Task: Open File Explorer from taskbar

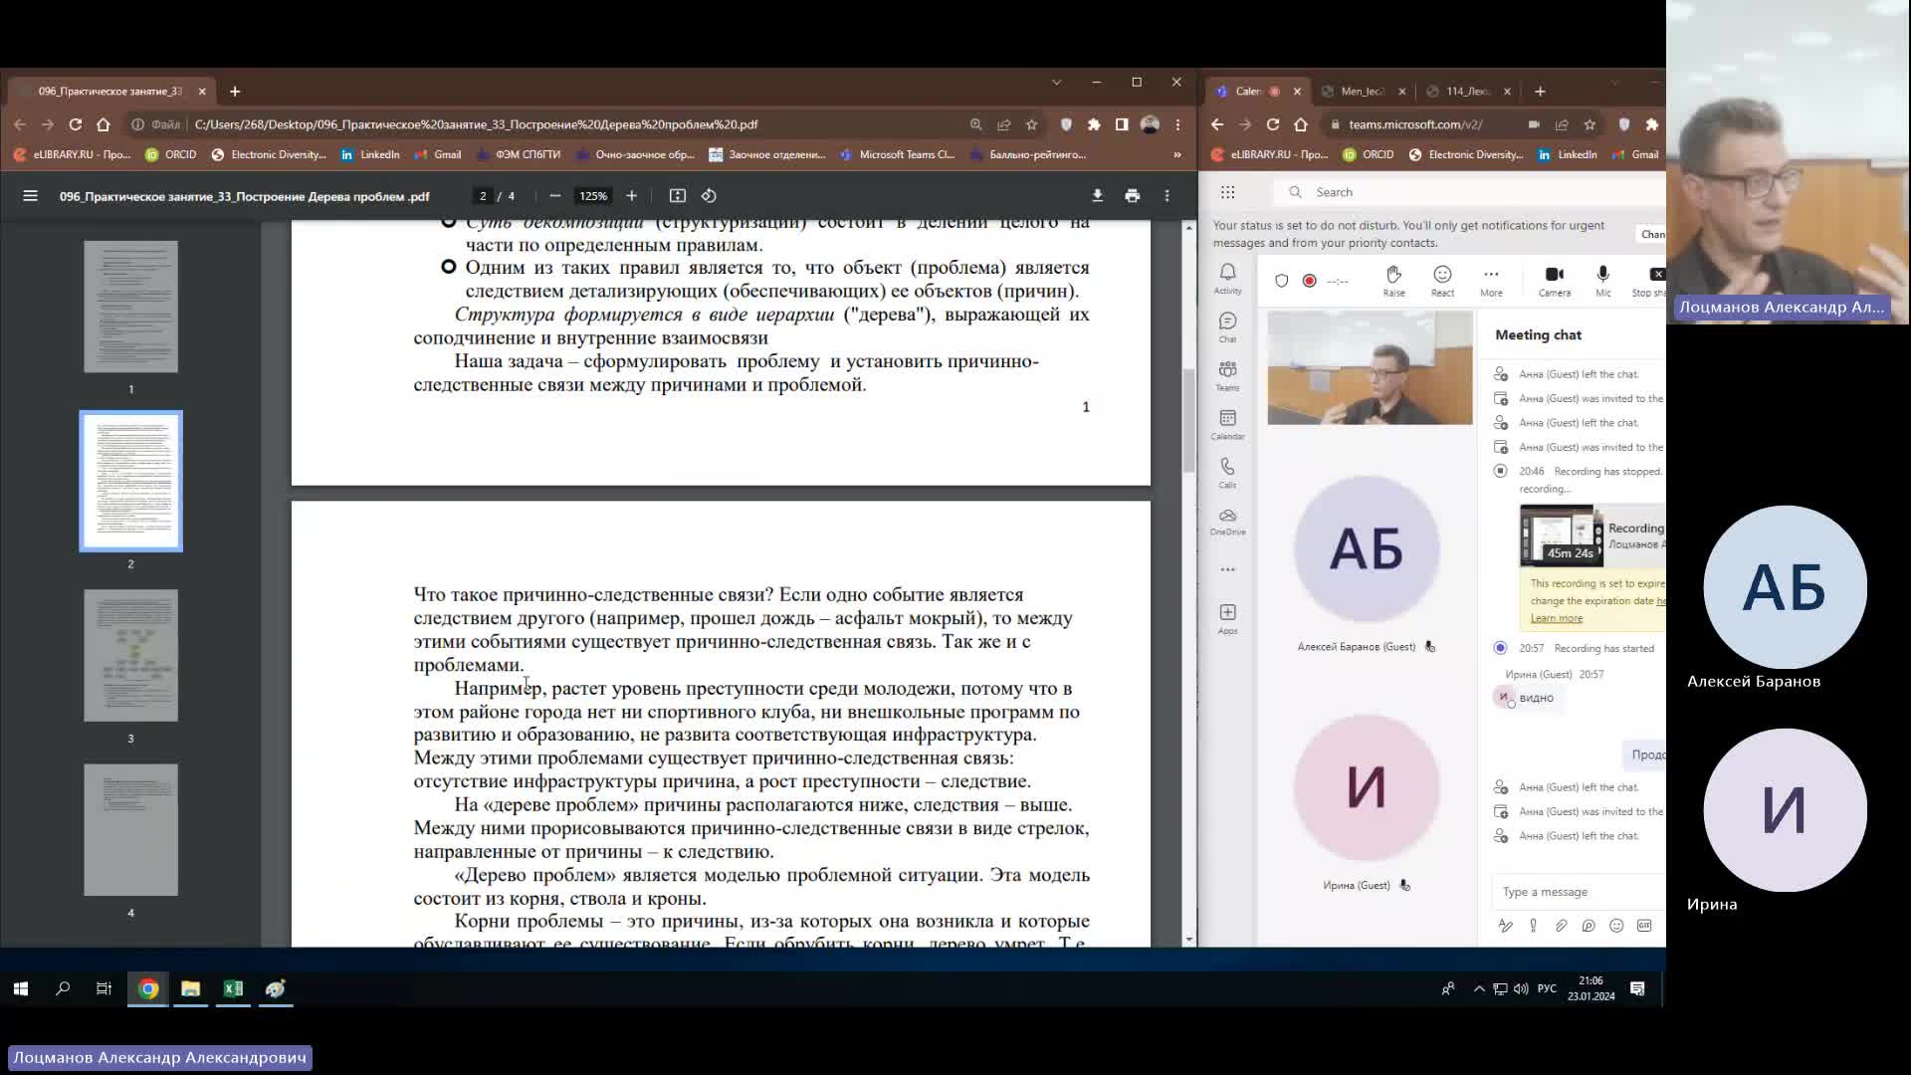Action: pyautogui.click(x=190, y=988)
